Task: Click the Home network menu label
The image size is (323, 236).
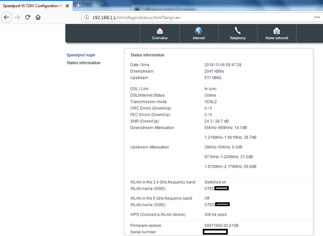Action: [277, 38]
